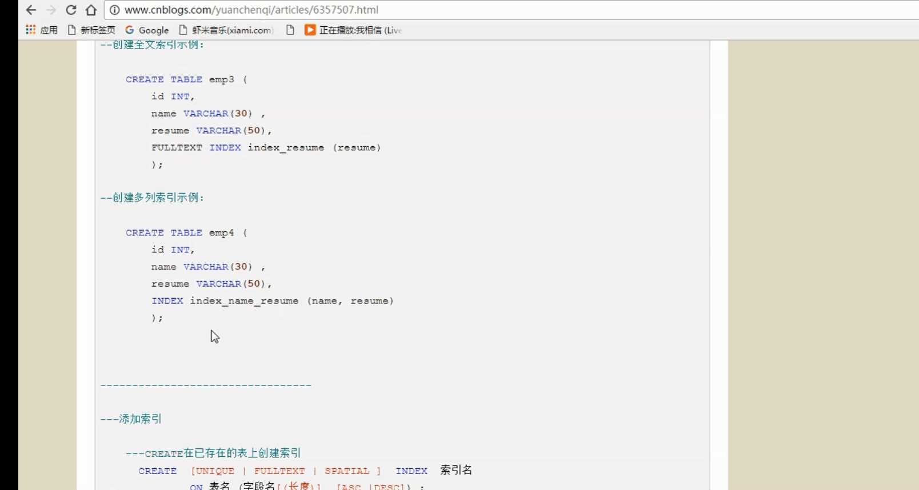Click the heading ---添加索引
Image resolution: width=919 pixels, height=490 pixels.
pyautogui.click(x=131, y=419)
